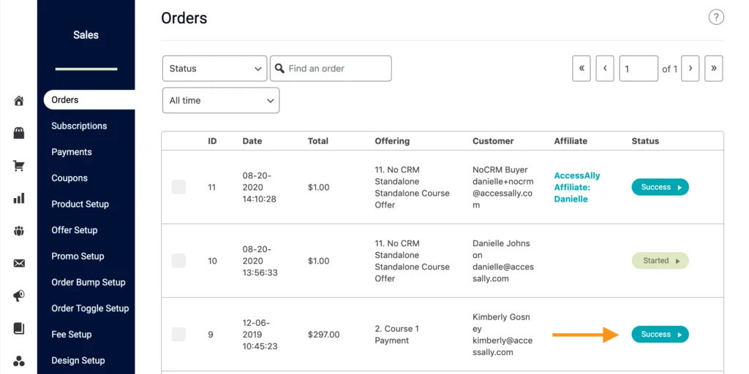
Task: Open the shopping cart sidebar icon
Action: pyautogui.click(x=19, y=166)
